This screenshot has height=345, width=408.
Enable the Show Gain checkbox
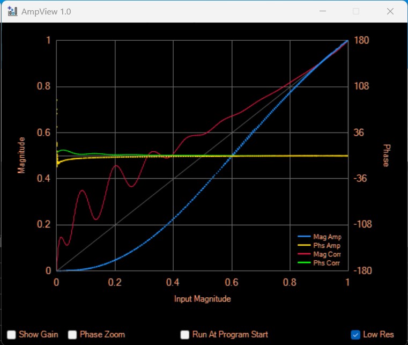tap(12, 335)
